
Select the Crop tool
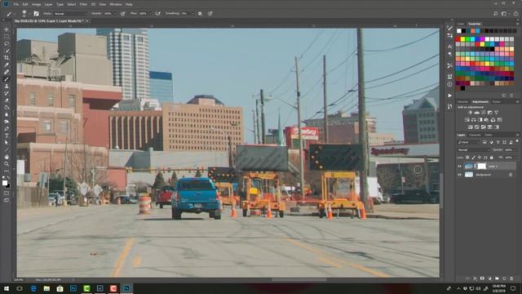click(7, 58)
